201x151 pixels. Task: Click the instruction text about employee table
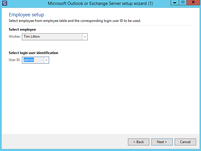(x=75, y=21)
